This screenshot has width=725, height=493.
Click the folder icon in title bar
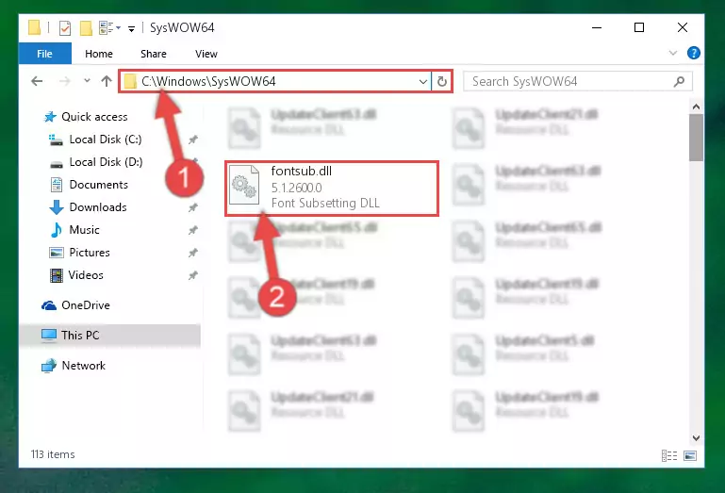click(35, 27)
